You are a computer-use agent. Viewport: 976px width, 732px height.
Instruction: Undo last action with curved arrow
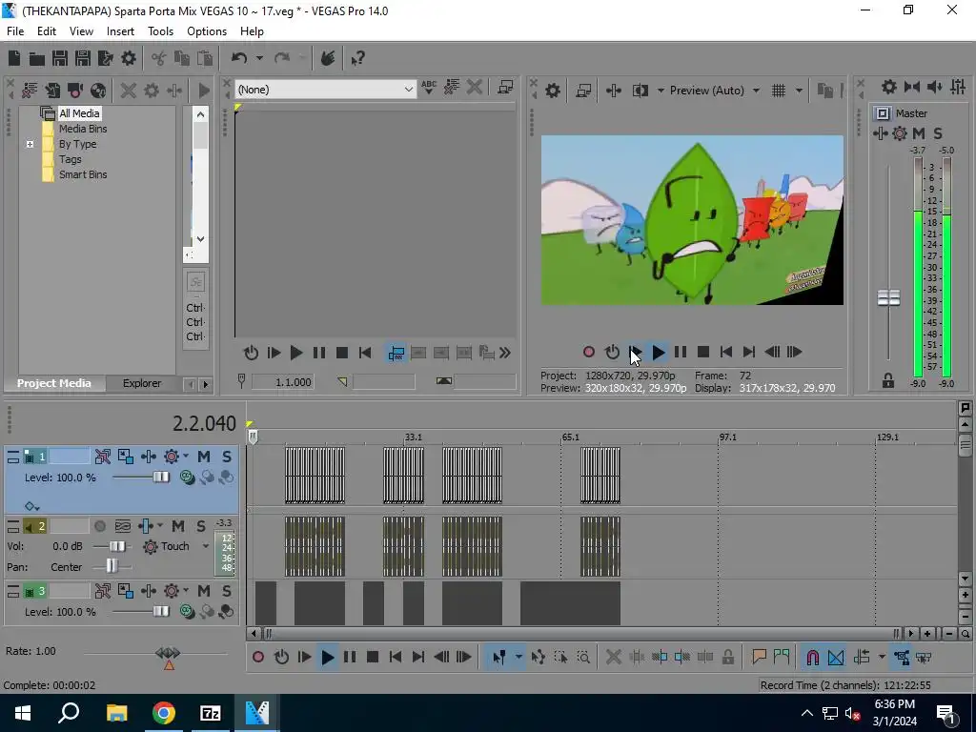(239, 58)
